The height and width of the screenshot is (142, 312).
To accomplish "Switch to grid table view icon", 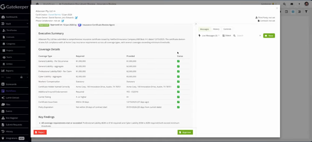I will [293, 12].
